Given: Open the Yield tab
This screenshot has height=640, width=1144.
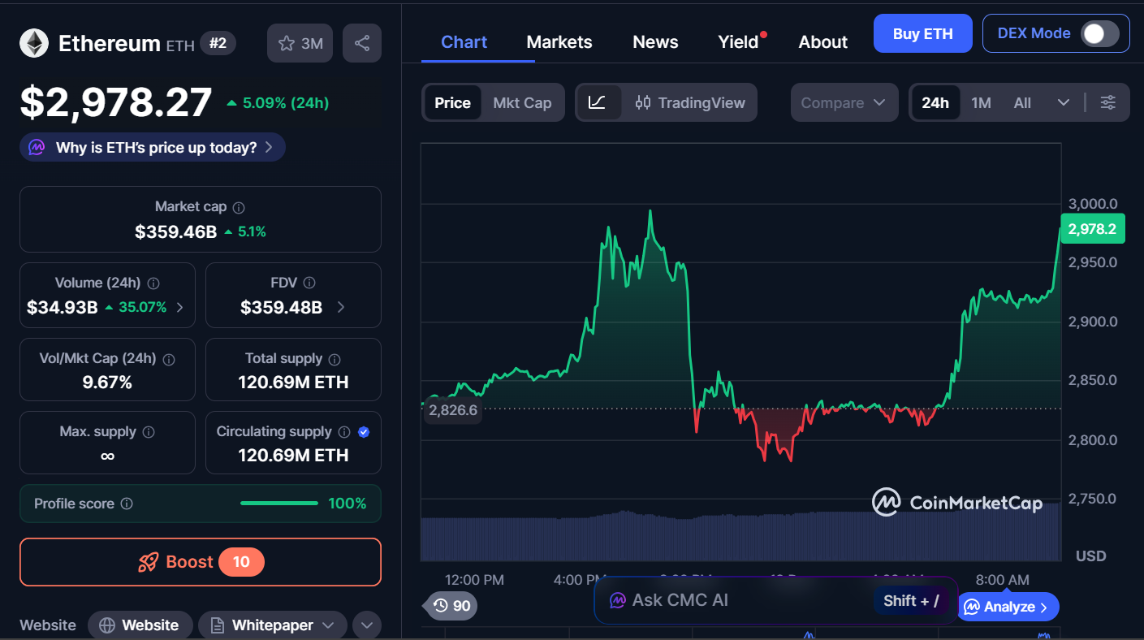Looking at the screenshot, I should pyautogui.click(x=737, y=41).
